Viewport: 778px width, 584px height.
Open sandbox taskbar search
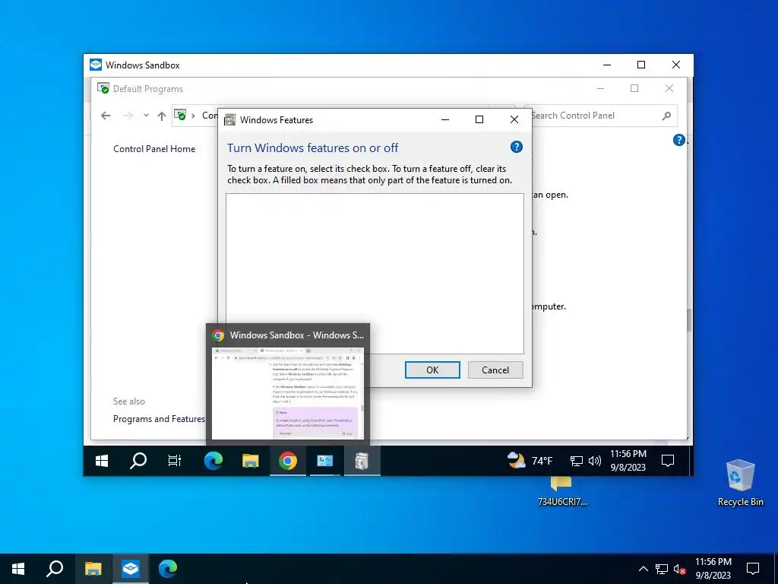tap(138, 461)
